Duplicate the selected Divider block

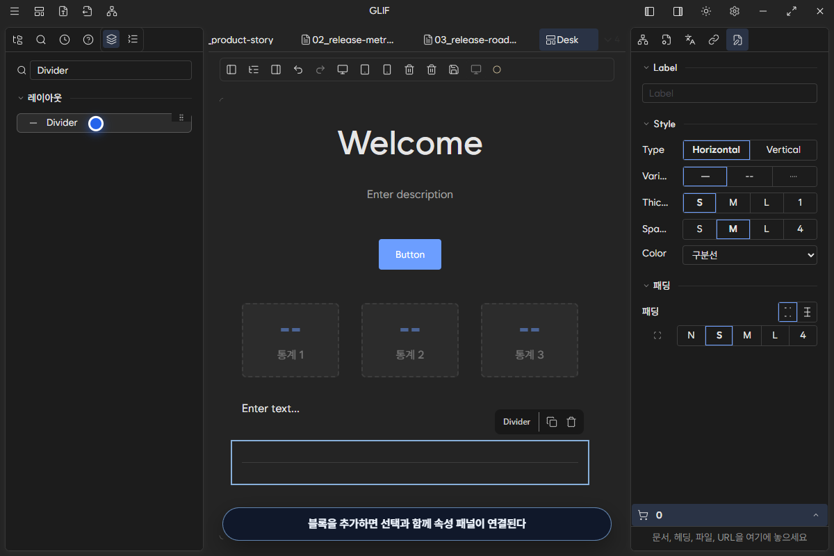[552, 422]
